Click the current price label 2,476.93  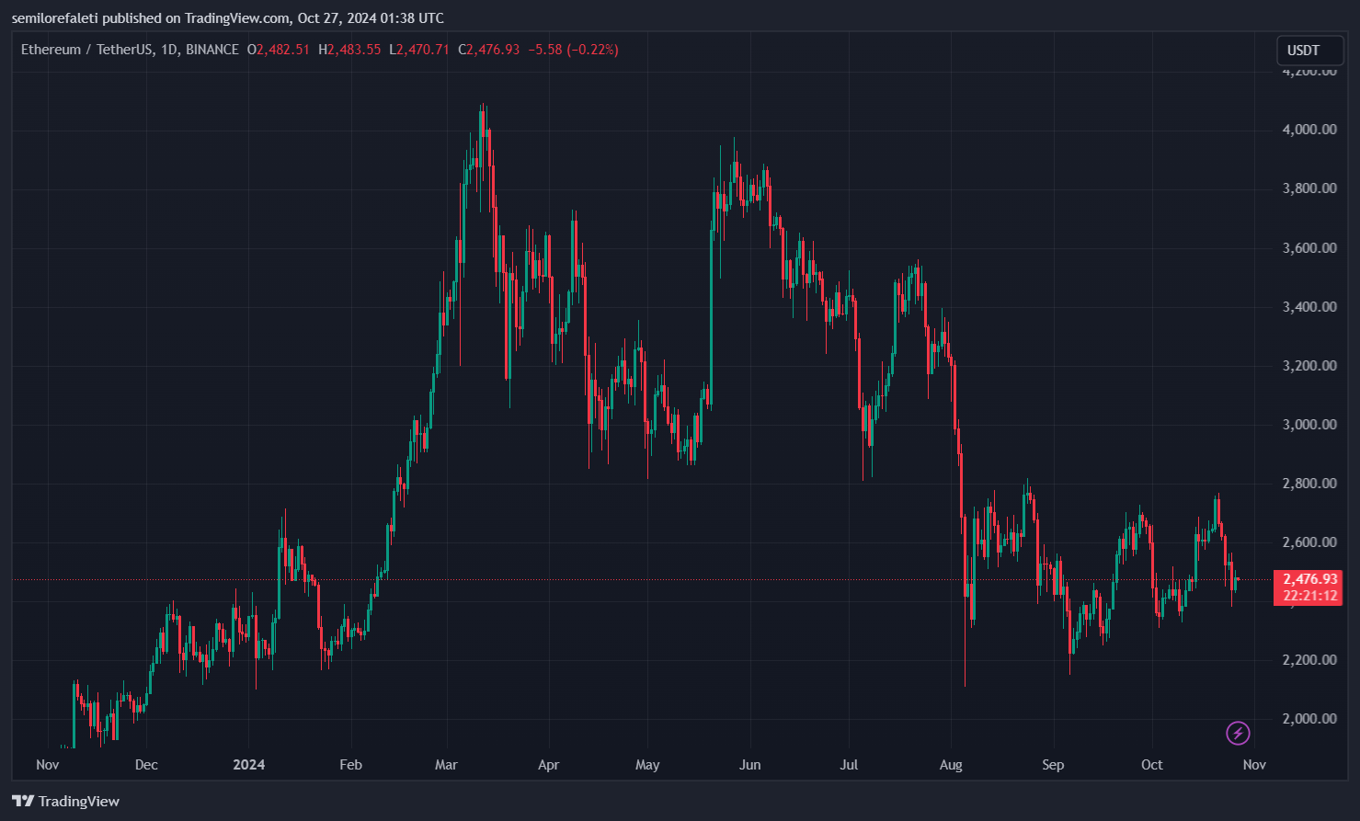[x=1309, y=579]
